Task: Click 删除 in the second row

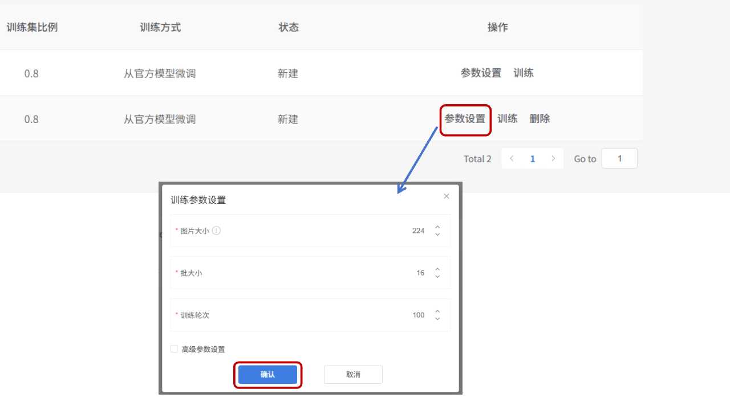Action: point(540,119)
